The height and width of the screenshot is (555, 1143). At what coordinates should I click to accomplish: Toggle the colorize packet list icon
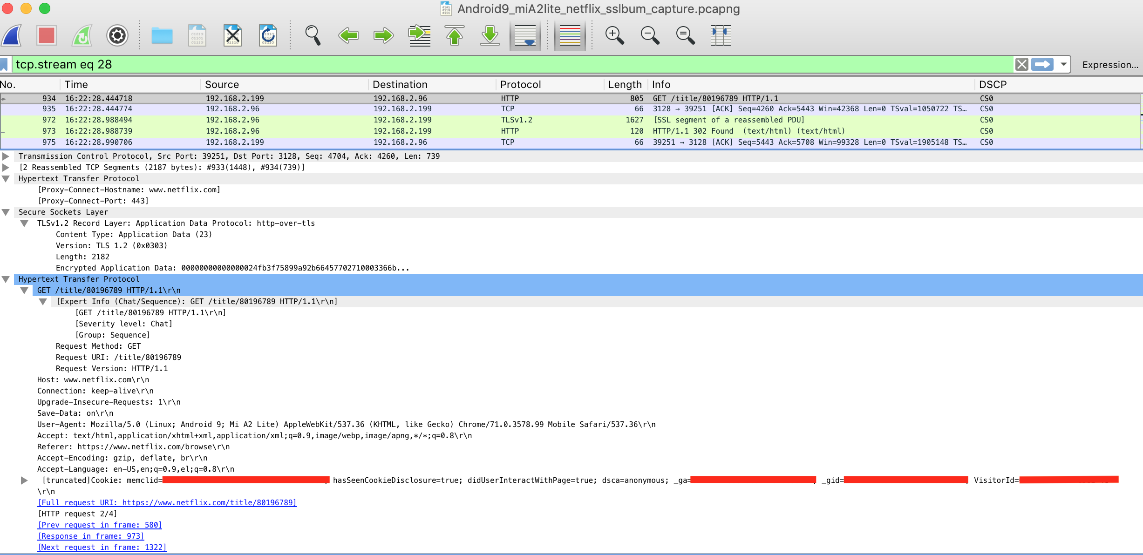[x=570, y=36]
